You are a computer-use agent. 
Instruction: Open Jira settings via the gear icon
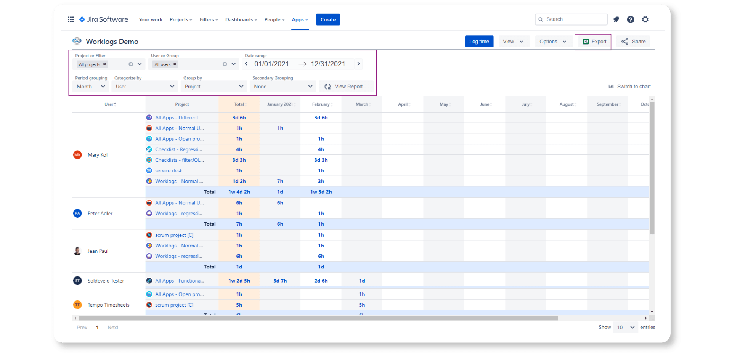point(645,19)
